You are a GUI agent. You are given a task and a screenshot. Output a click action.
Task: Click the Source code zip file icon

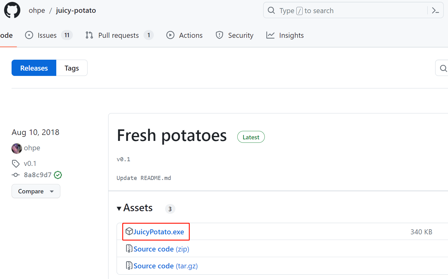tap(129, 249)
